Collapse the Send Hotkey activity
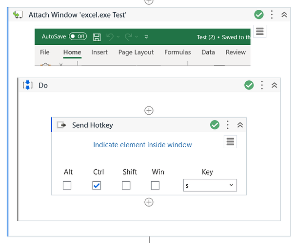The height and width of the screenshot is (243, 295). (x=240, y=125)
